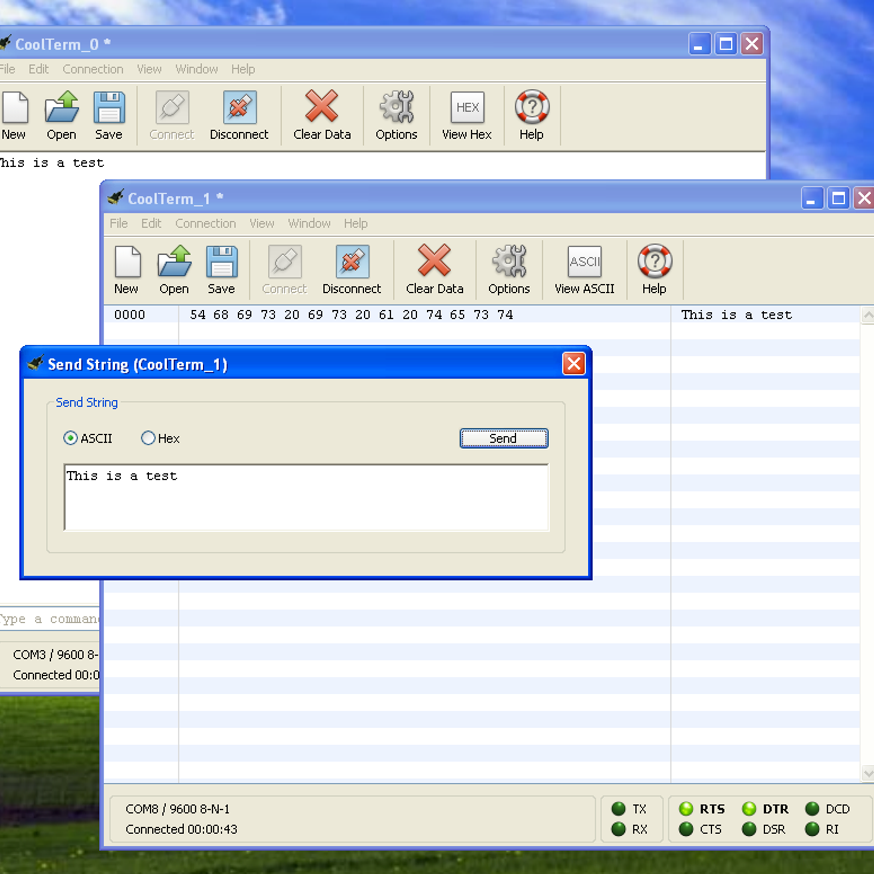The height and width of the screenshot is (874, 874).
Task: Open Edit menu in CoolTerm_0
Action: tap(39, 69)
